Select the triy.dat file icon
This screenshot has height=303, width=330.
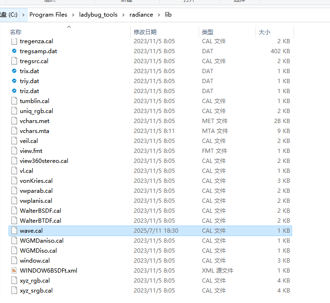click(14, 81)
